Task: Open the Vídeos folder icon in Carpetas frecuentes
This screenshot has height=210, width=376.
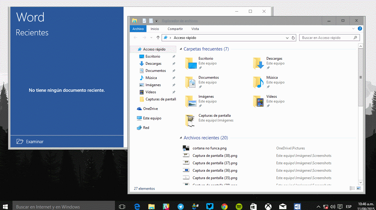Action: [x=259, y=101]
